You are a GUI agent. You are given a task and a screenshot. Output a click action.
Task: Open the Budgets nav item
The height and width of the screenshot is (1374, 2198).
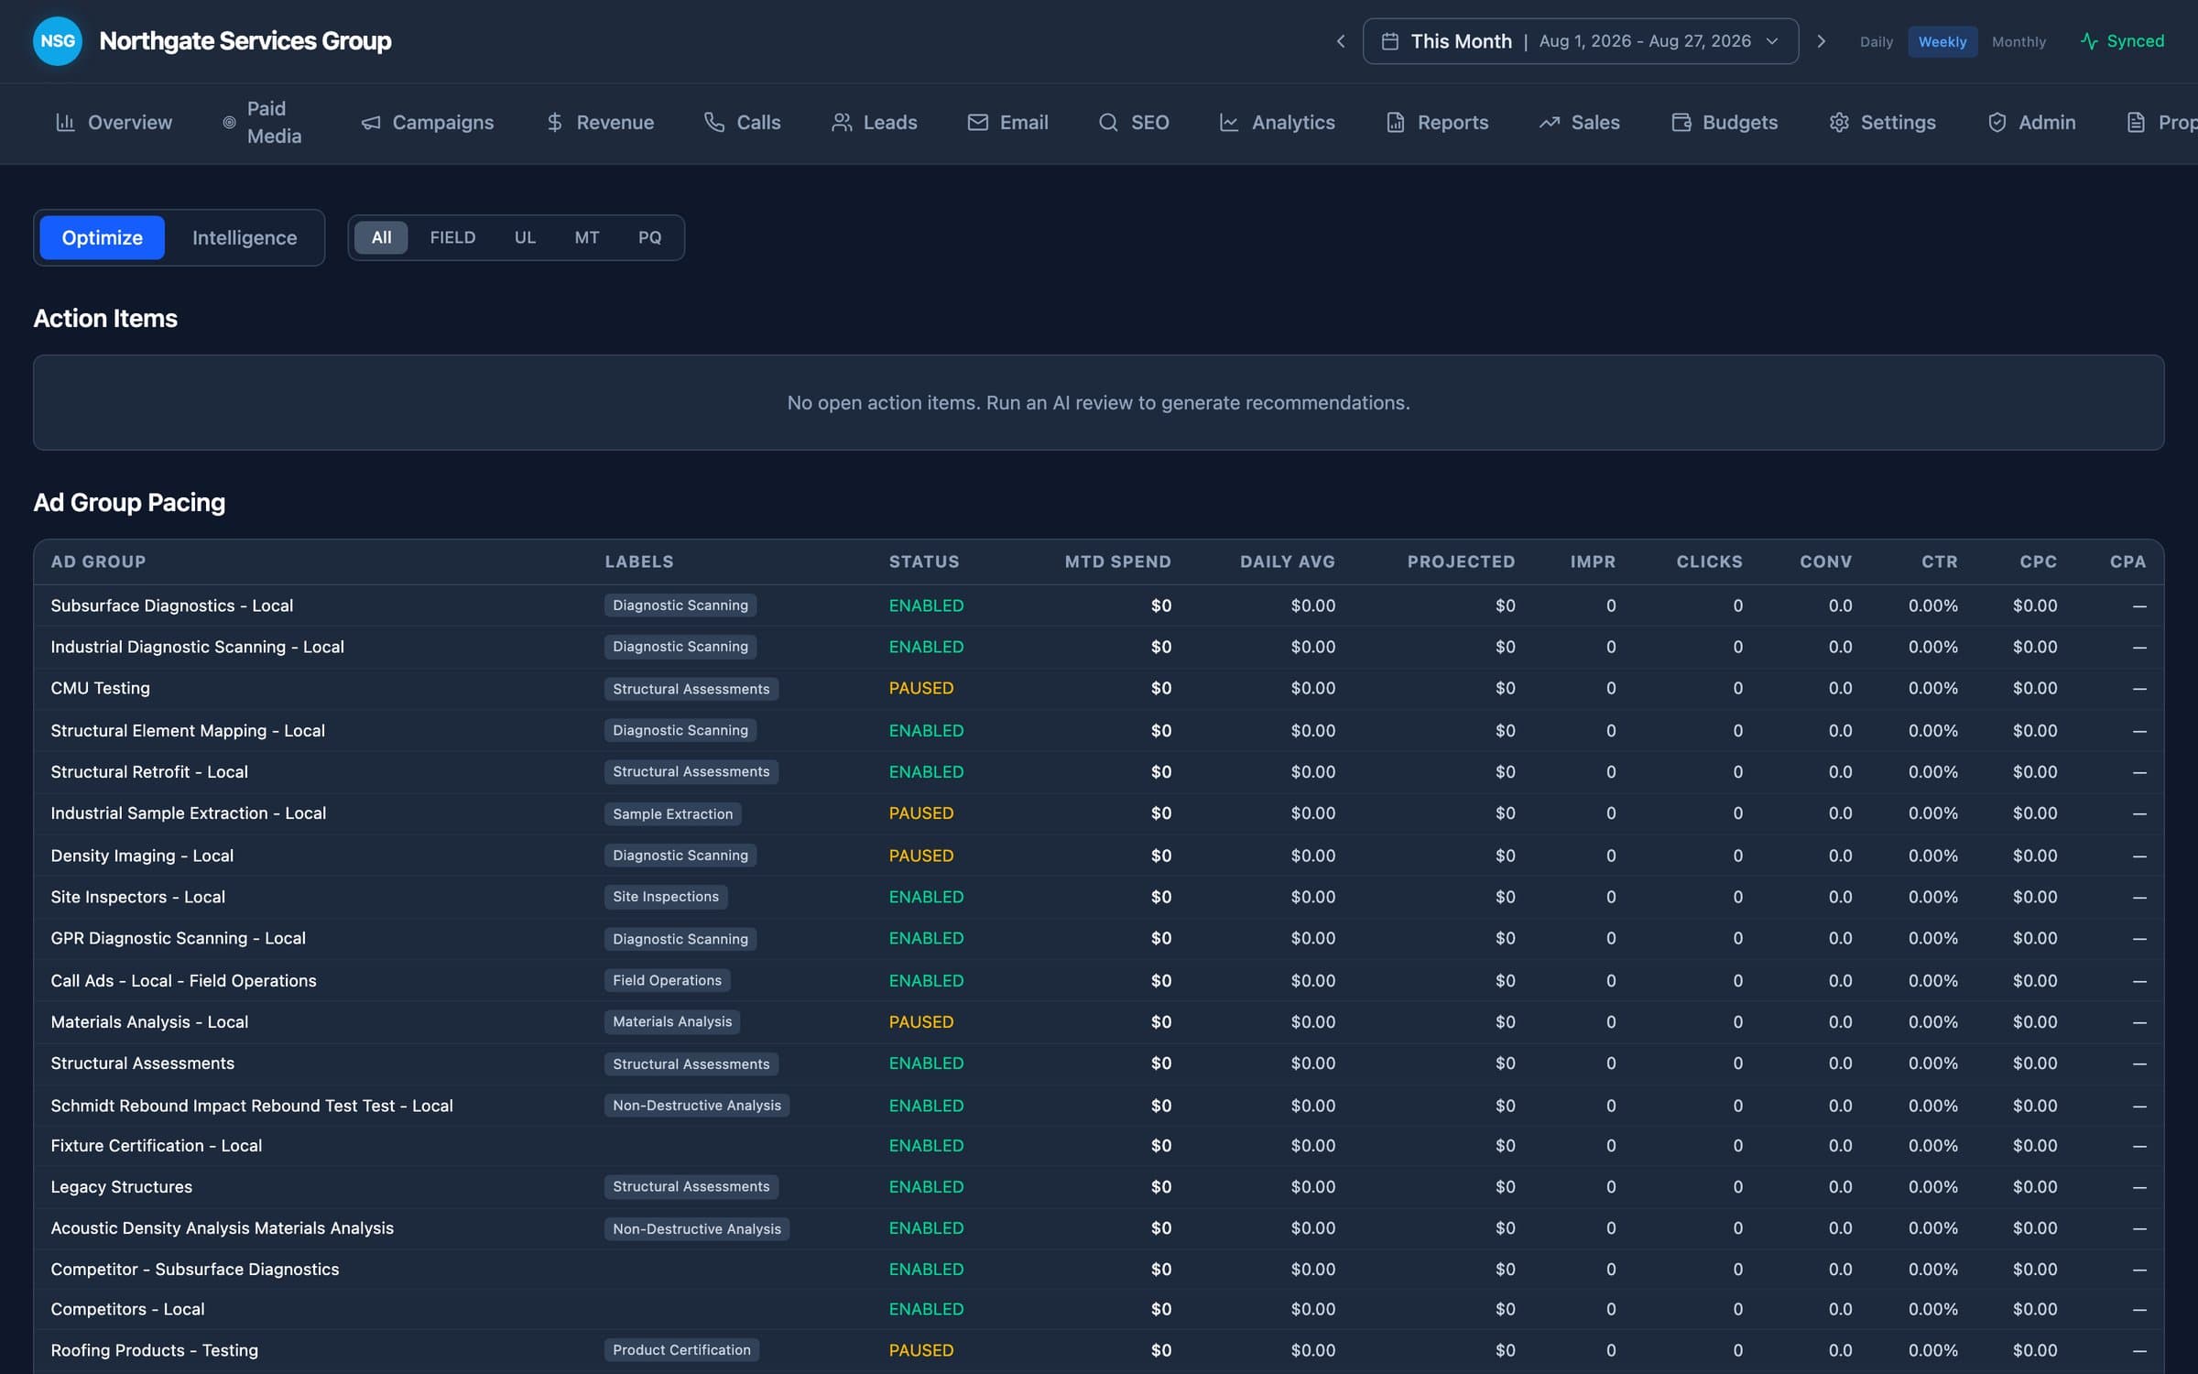[1725, 122]
